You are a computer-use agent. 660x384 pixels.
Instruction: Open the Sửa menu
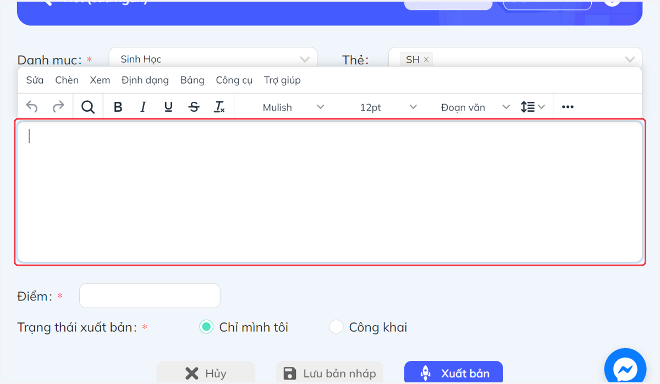pos(35,80)
